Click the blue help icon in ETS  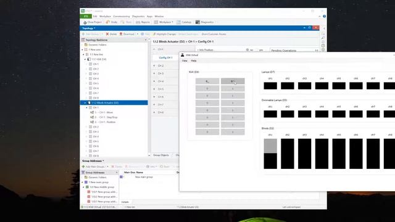[x=324, y=17]
